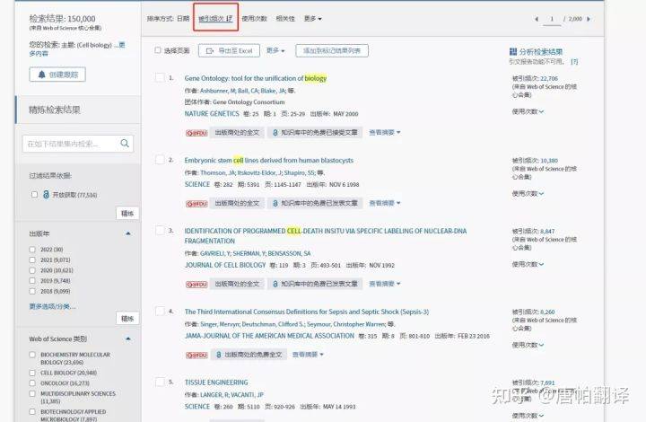Open repository accepted article for Gene Ontology result
The width and height of the screenshot is (646, 422).
pyautogui.click(x=315, y=132)
